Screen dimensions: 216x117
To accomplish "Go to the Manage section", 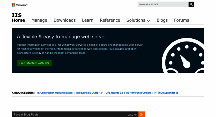I will 39,20.
